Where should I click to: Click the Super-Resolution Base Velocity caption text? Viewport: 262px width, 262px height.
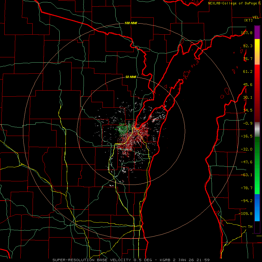coord(131,260)
